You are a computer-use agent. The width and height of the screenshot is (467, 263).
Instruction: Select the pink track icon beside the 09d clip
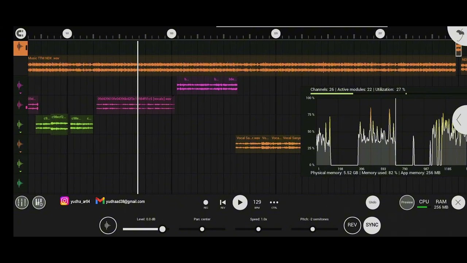click(20, 105)
